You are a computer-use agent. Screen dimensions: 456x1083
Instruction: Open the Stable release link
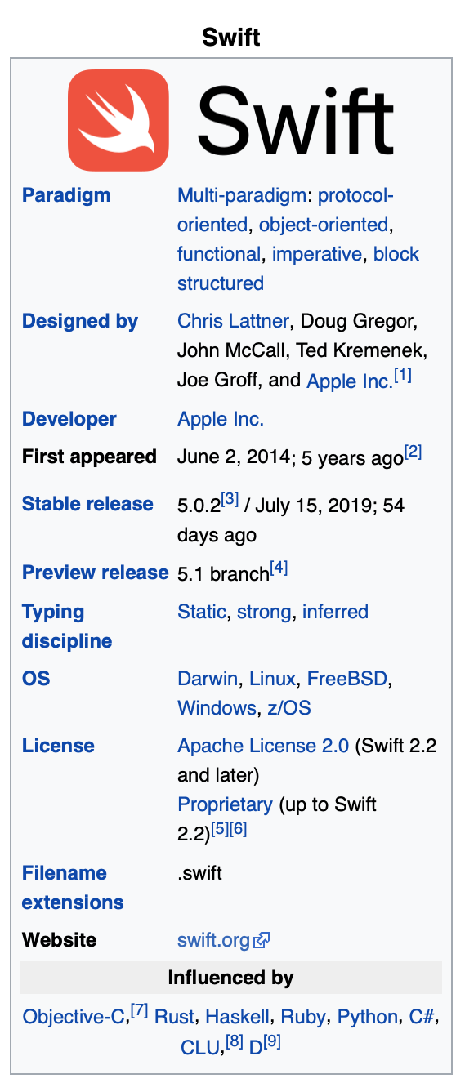(x=87, y=504)
